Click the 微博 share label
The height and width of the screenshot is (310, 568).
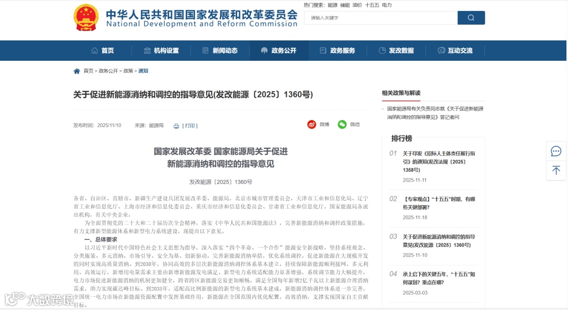pos(324,124)
